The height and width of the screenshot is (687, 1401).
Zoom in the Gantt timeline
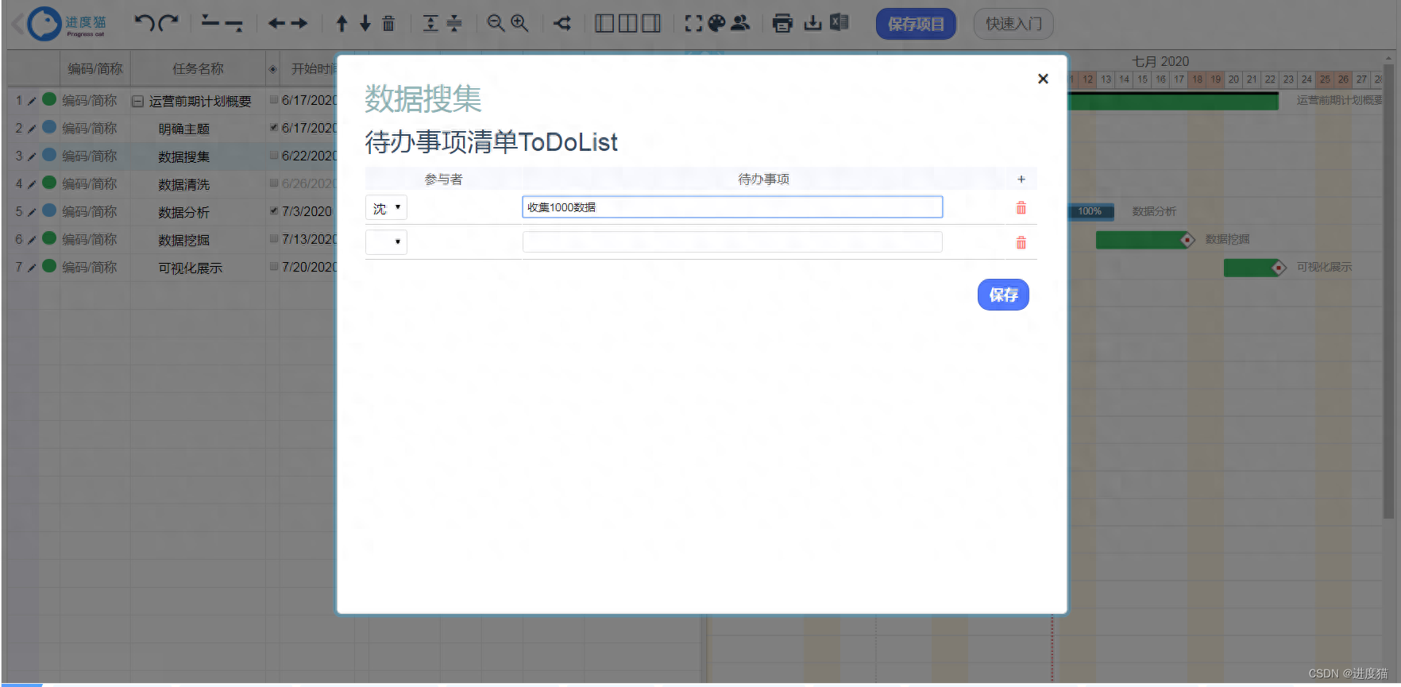tap(519, 23)
